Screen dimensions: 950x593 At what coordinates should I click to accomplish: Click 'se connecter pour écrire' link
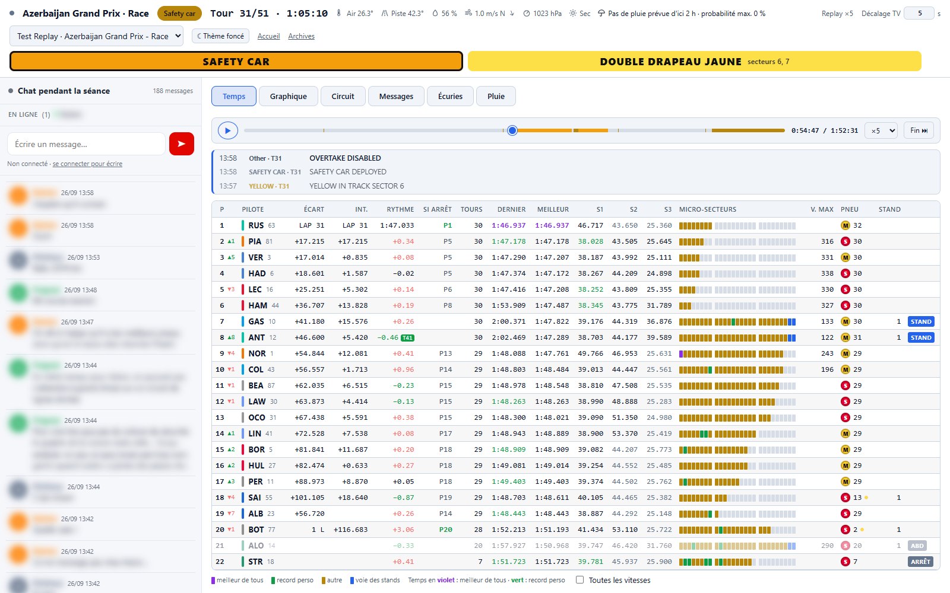tap(87, 164)
